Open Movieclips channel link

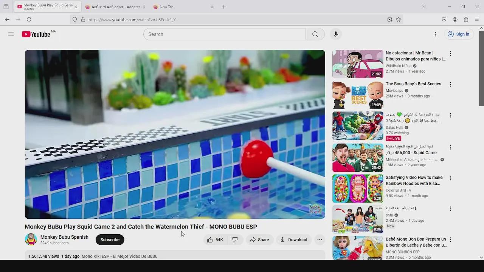(394, 91)
